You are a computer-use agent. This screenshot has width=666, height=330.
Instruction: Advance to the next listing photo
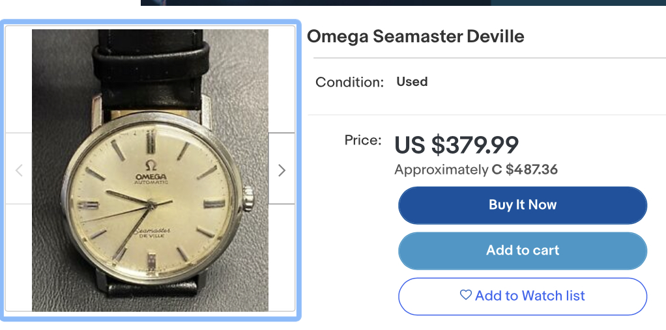tap(282, 171)
